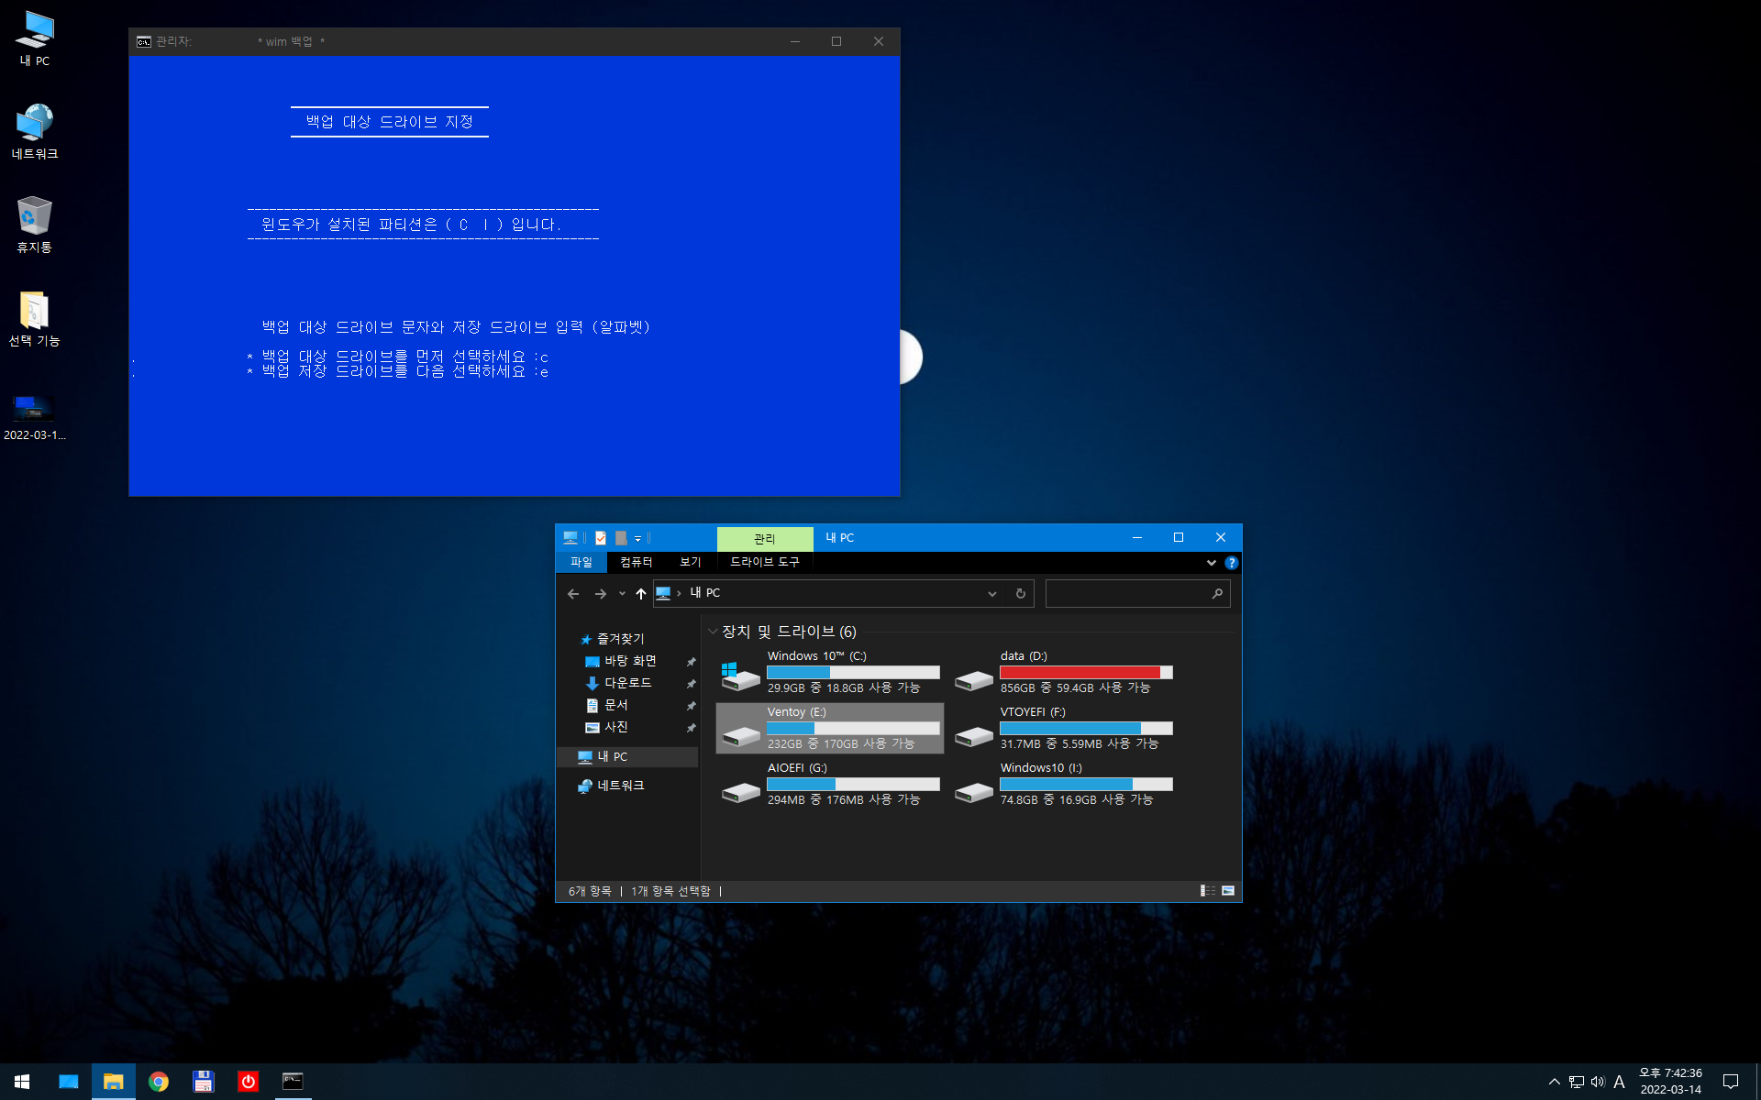1761x1100 pixels.
Task: Open the notification center icon
Action: pos(1731,1082)
